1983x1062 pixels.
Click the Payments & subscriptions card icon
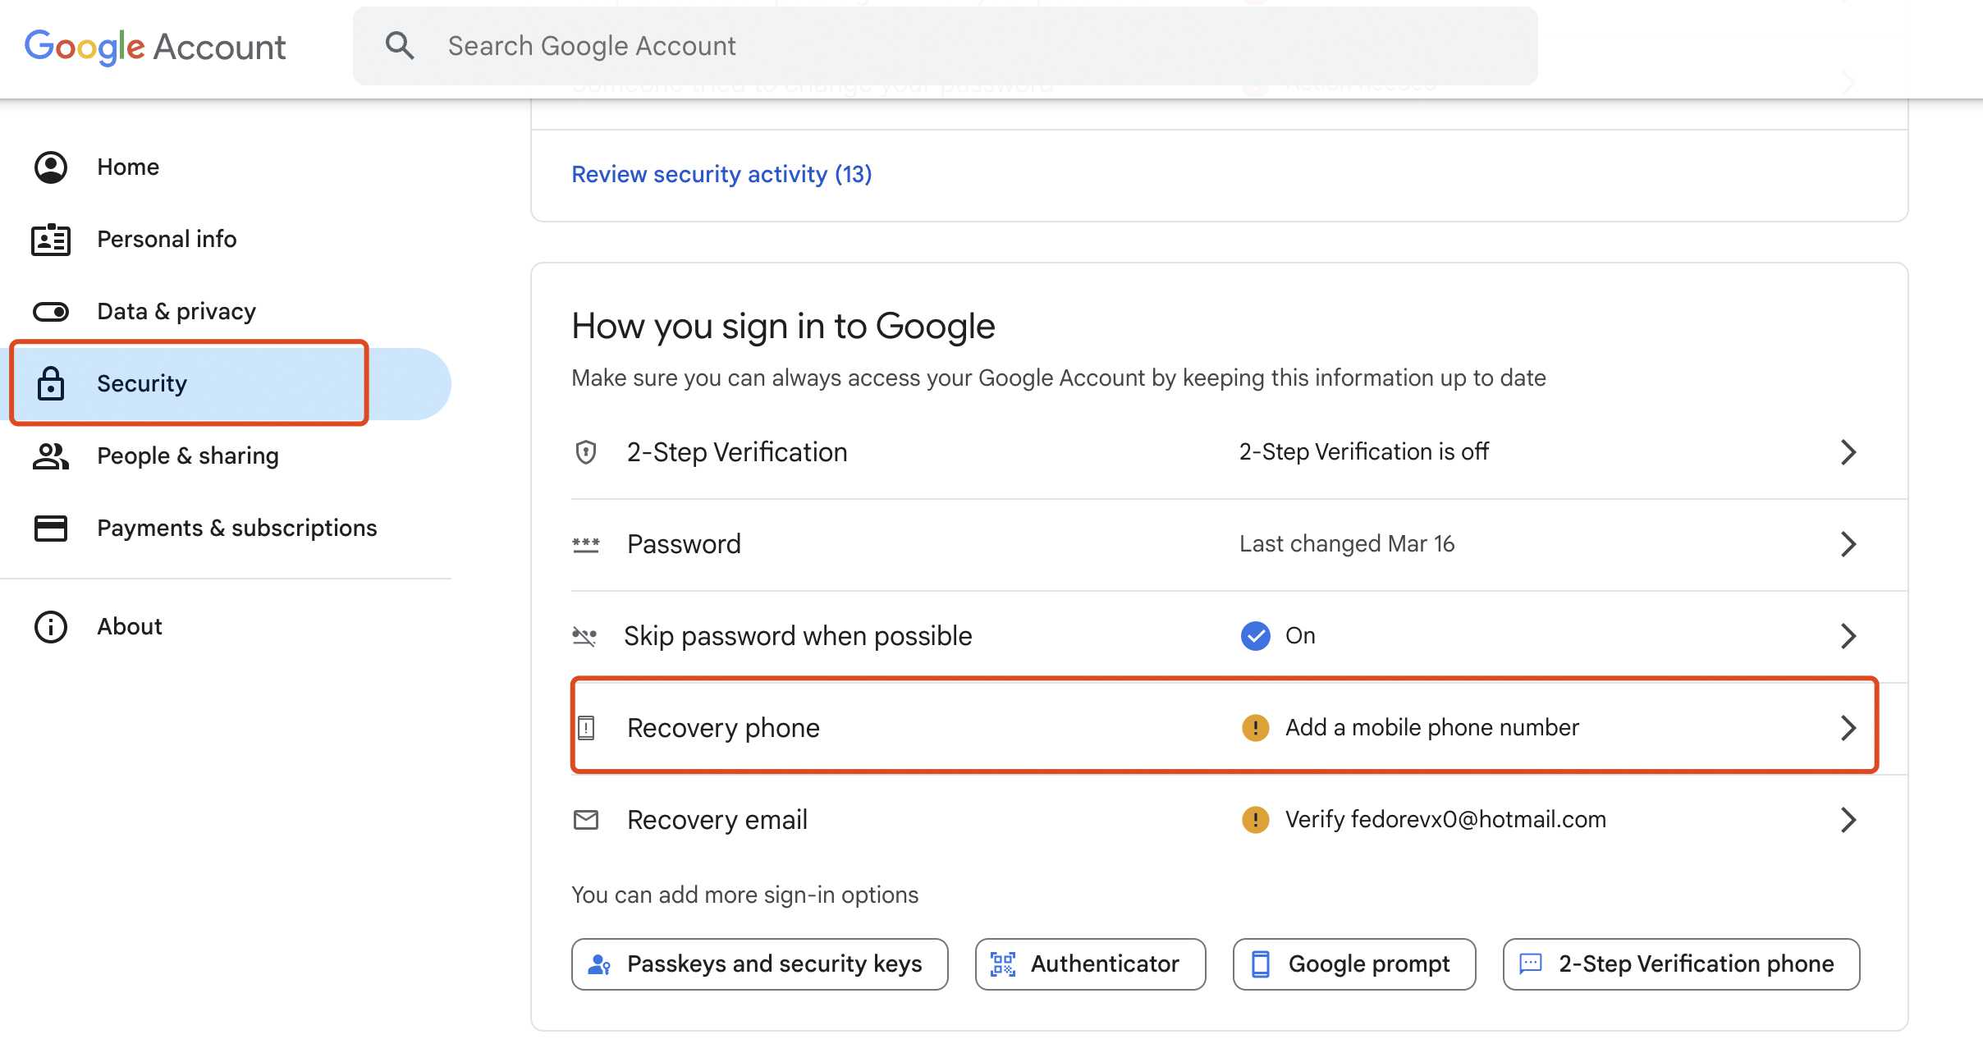(x=51, y=529)
